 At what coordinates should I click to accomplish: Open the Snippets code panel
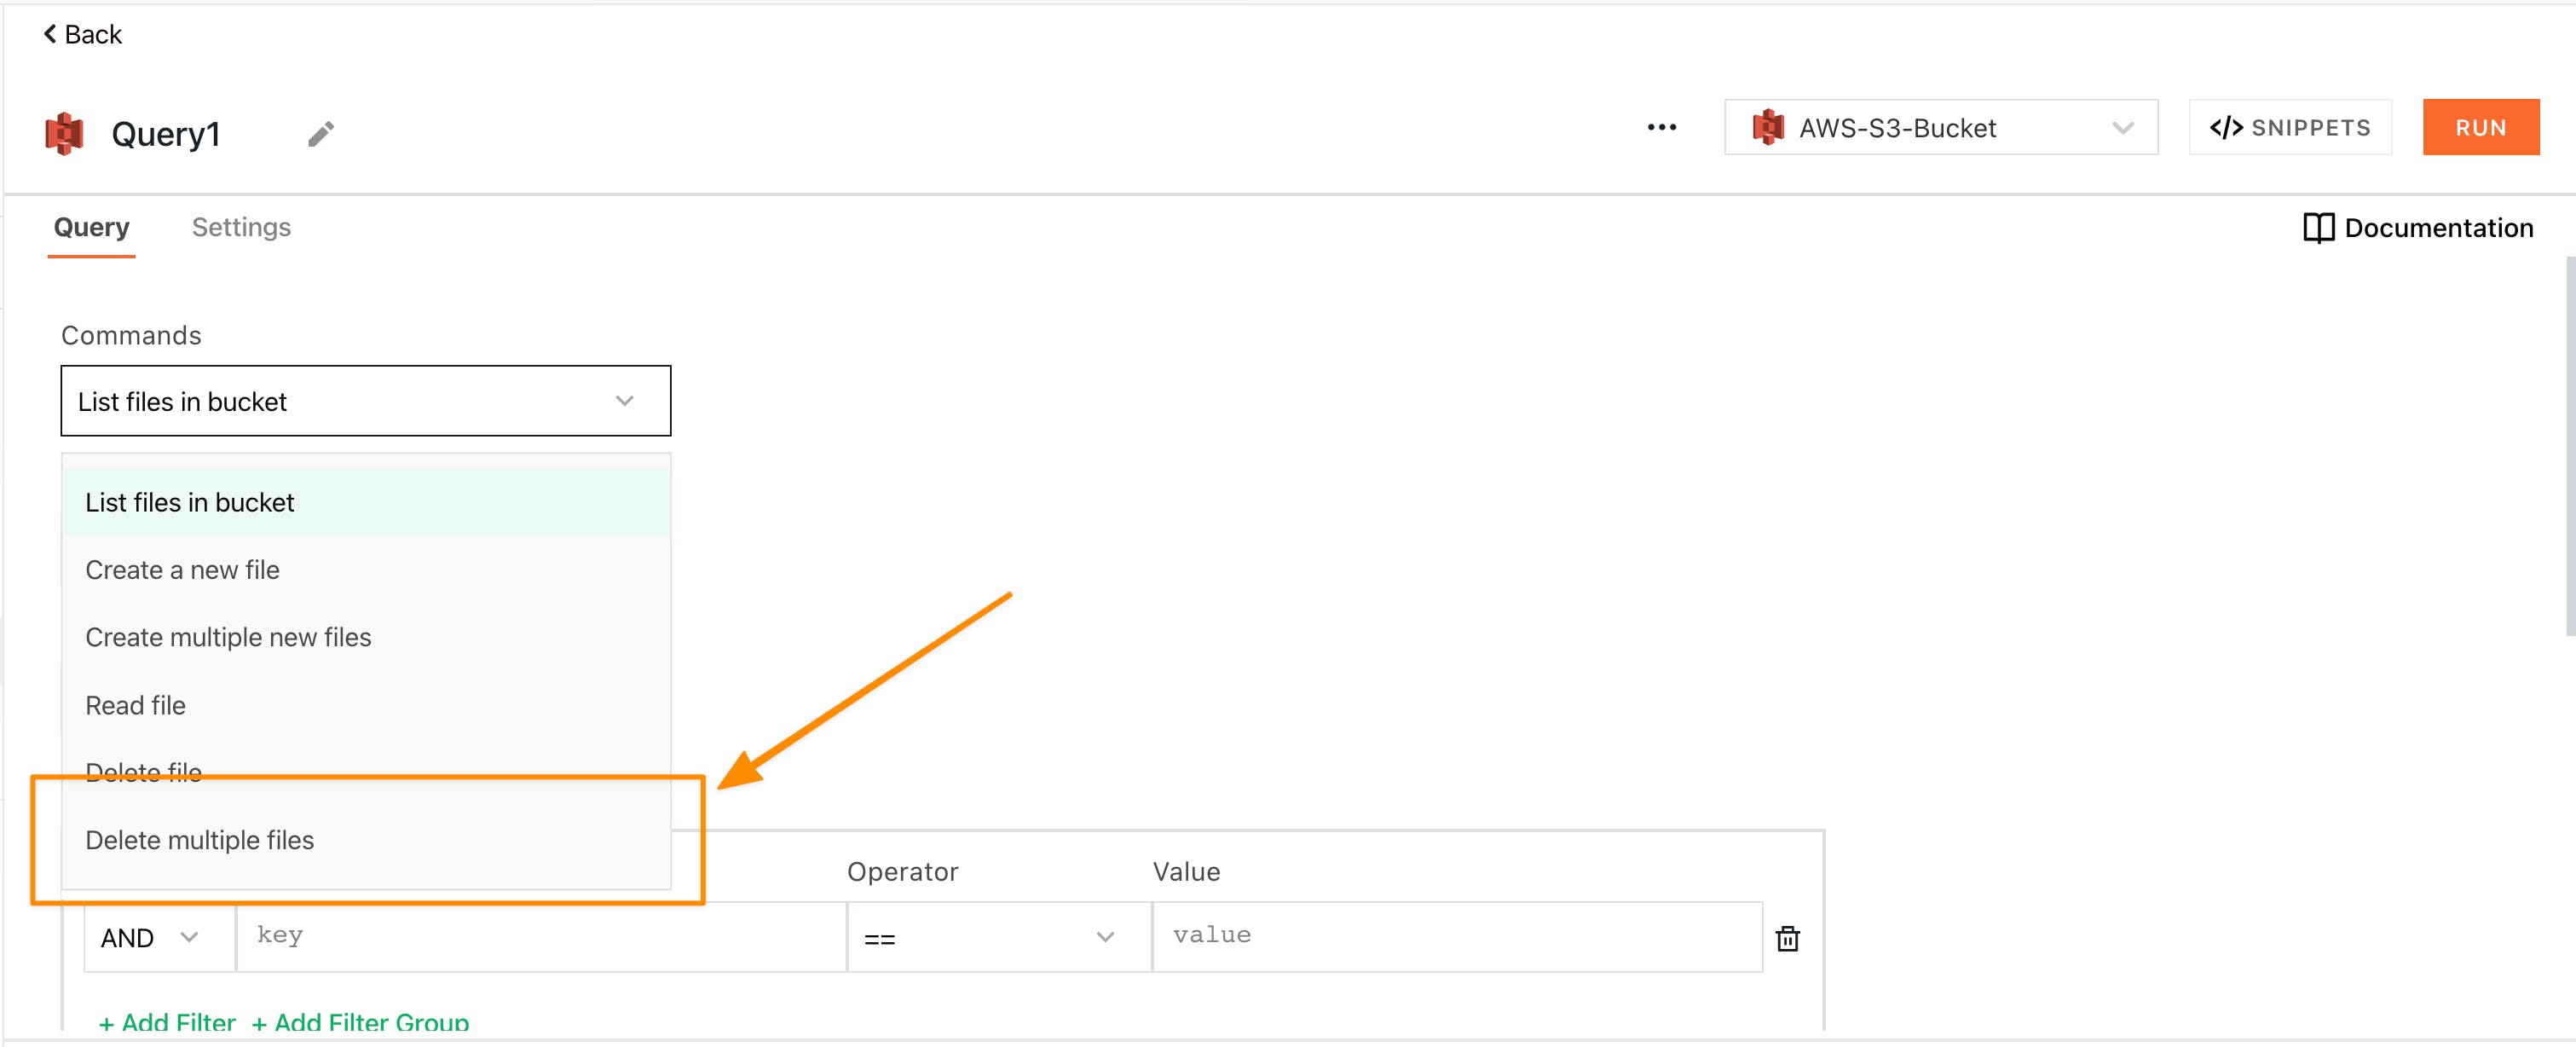(x=2289, y=128)
